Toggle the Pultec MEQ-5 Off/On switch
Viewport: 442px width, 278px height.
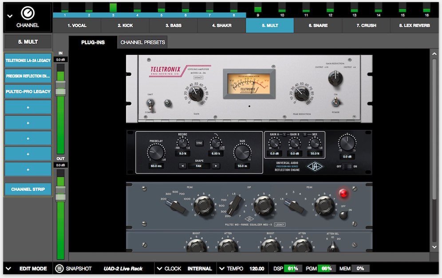click(343, 215)
